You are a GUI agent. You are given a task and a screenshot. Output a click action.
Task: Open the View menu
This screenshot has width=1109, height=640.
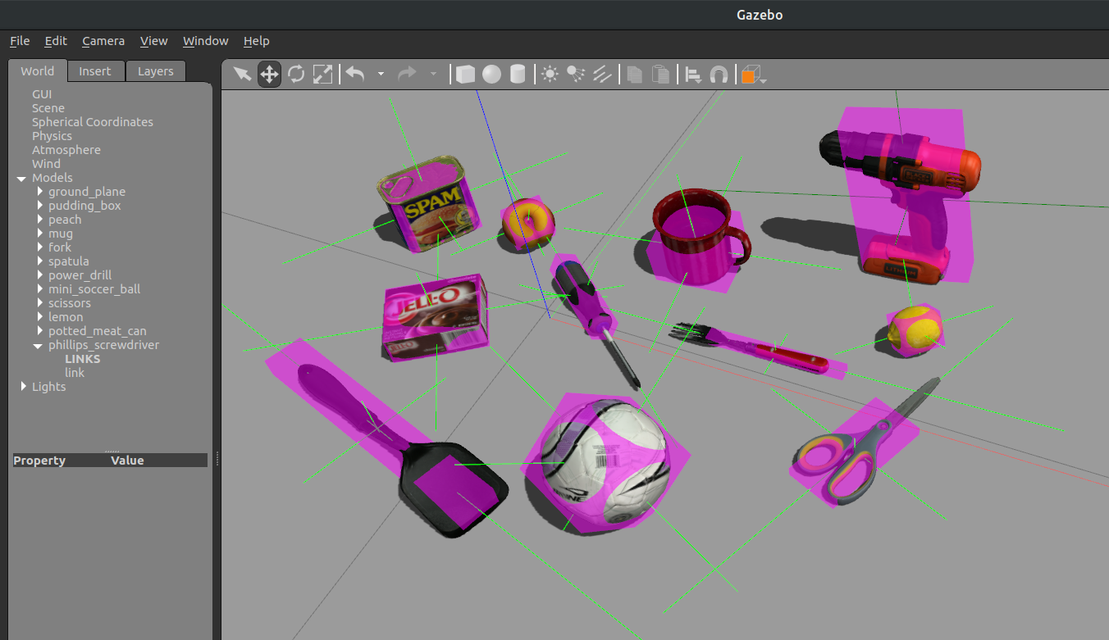coord(153,41)
